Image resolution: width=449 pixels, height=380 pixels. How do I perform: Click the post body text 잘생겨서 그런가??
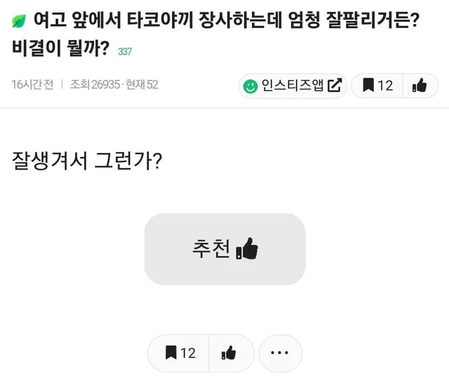pos(88,160)
